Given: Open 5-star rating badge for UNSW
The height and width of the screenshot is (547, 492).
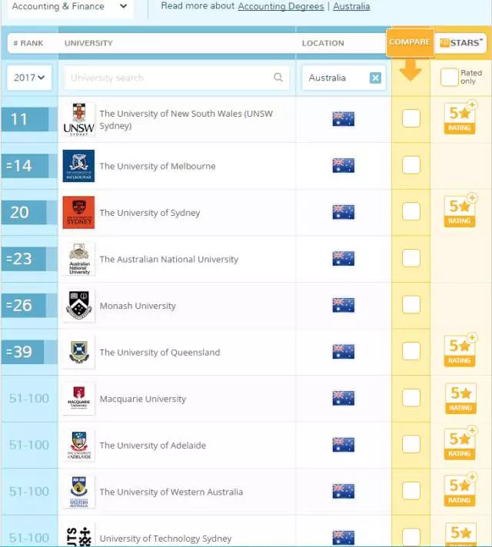Looking at the screenshot, I should tap(460, 118).
